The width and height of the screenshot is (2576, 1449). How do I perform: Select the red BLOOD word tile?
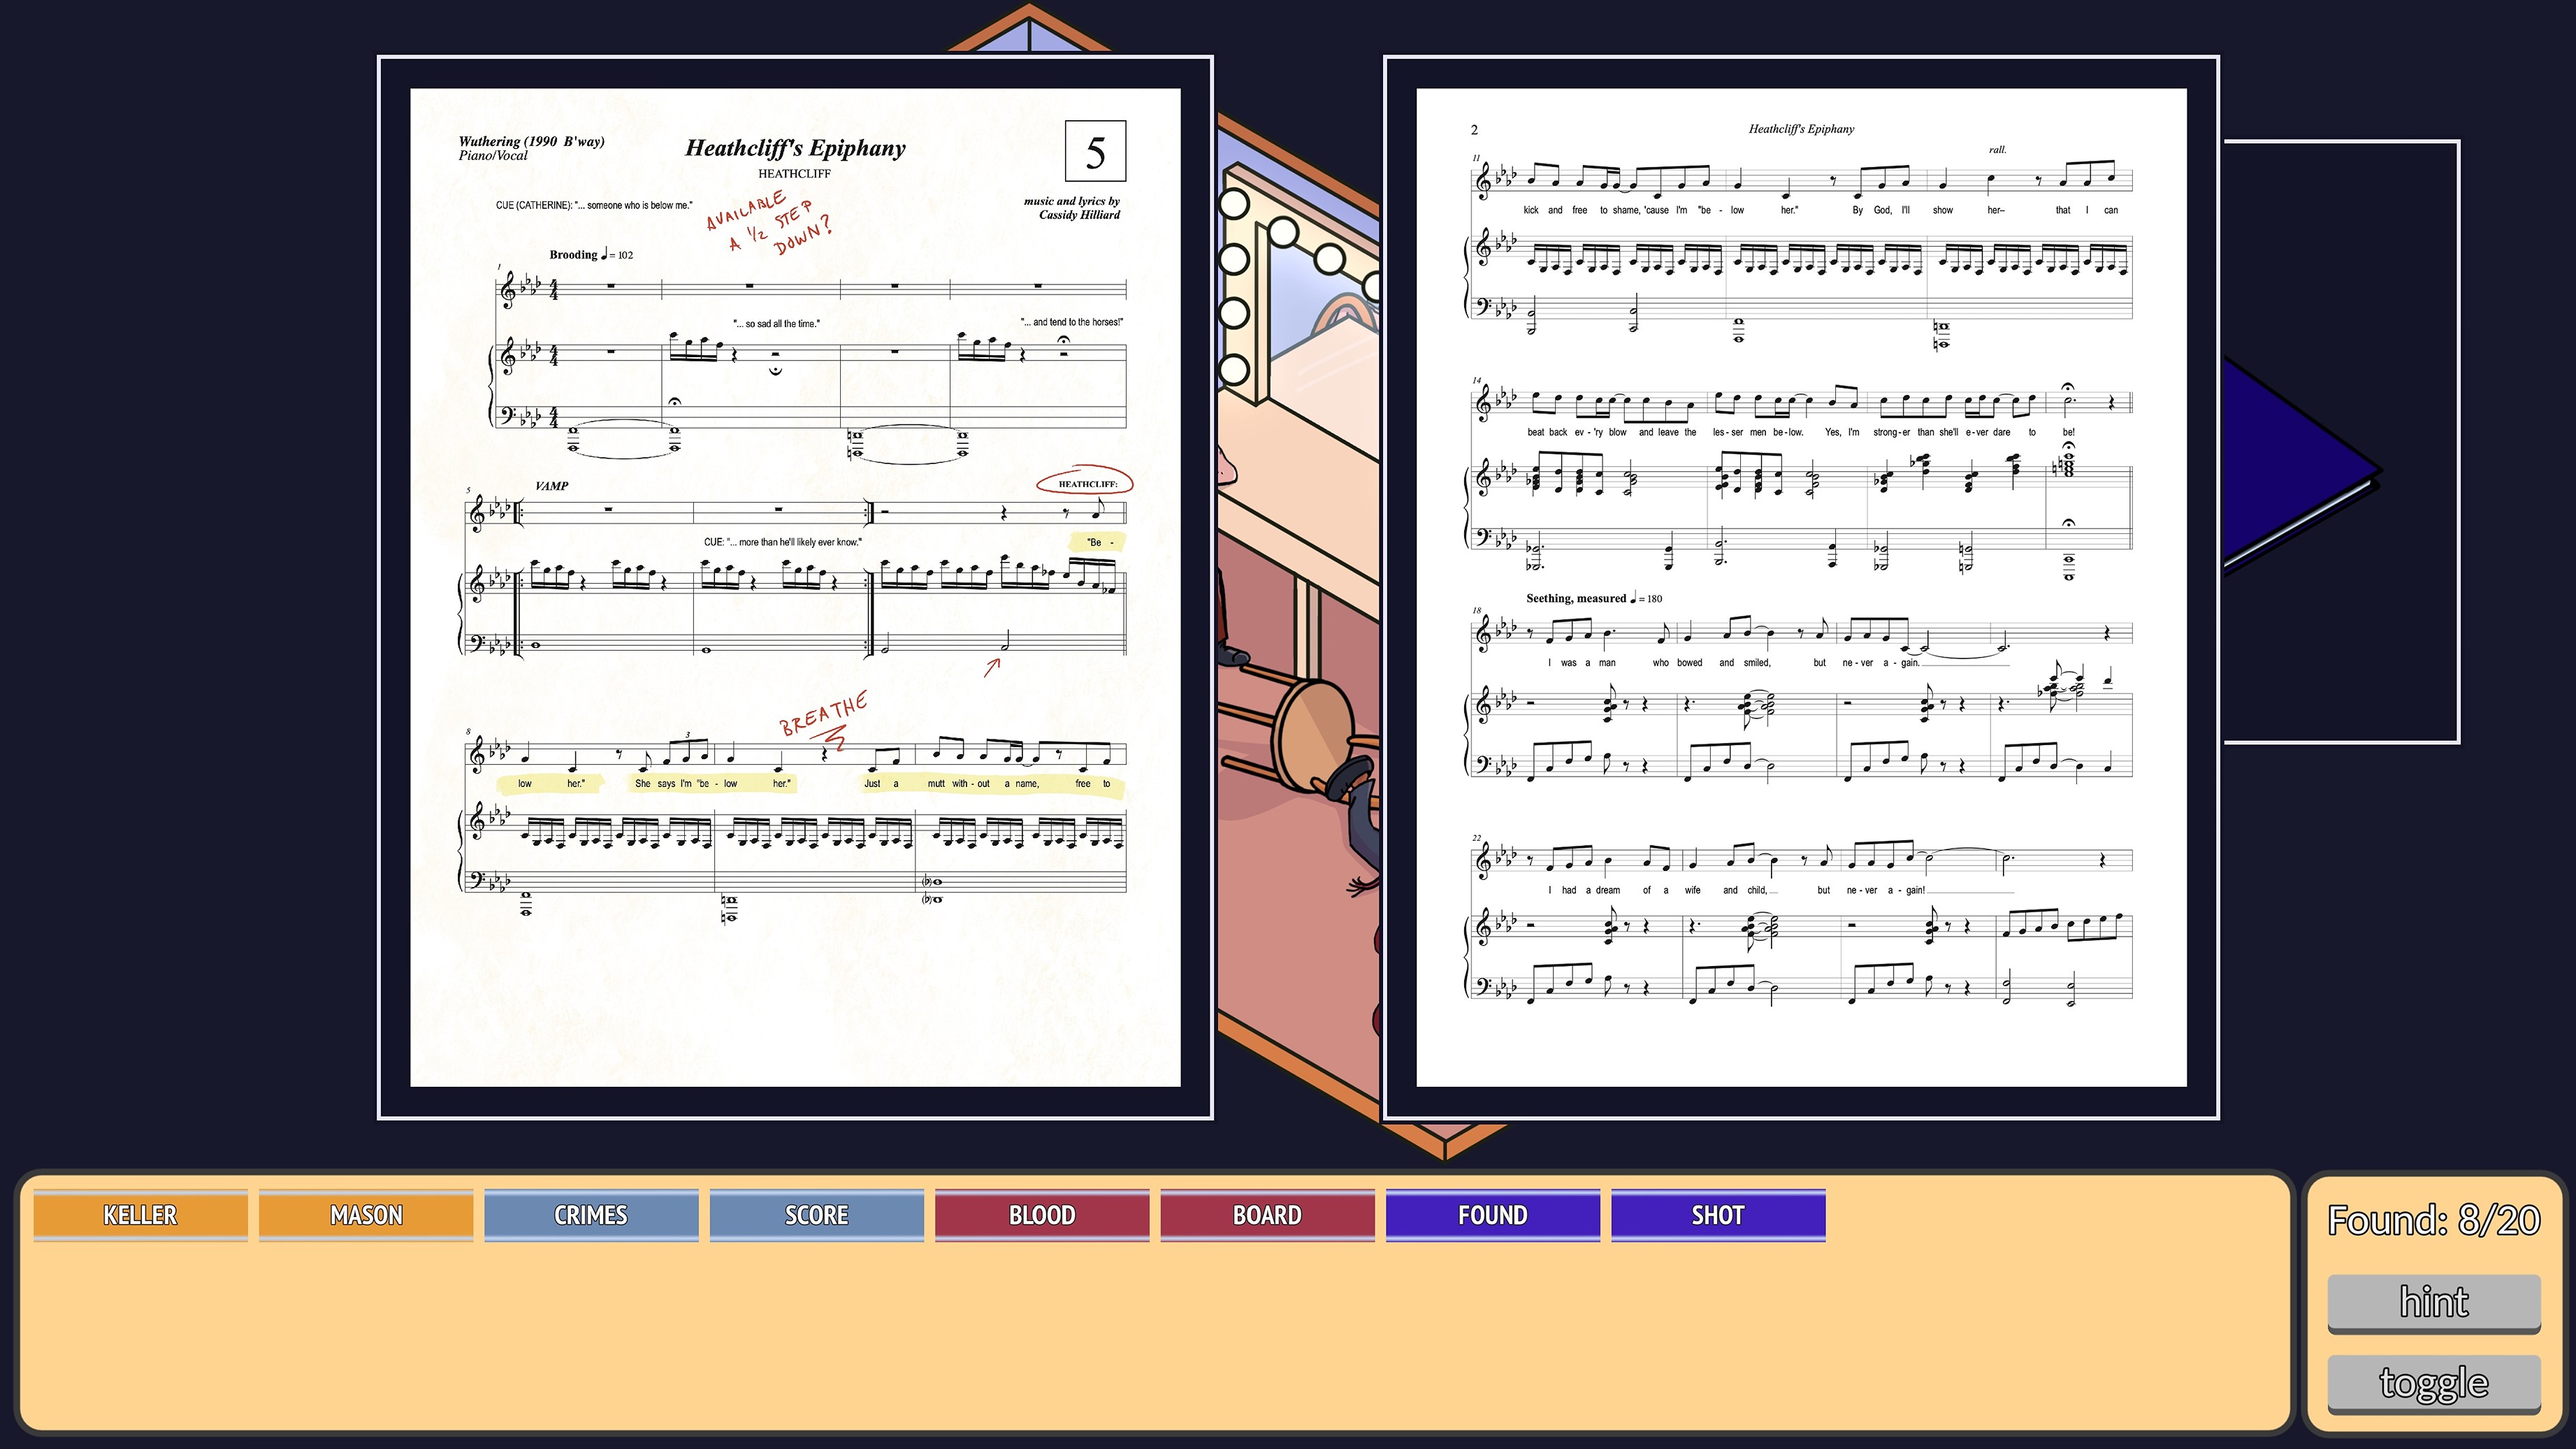pyautogui.click(x=1042, y=1214)
